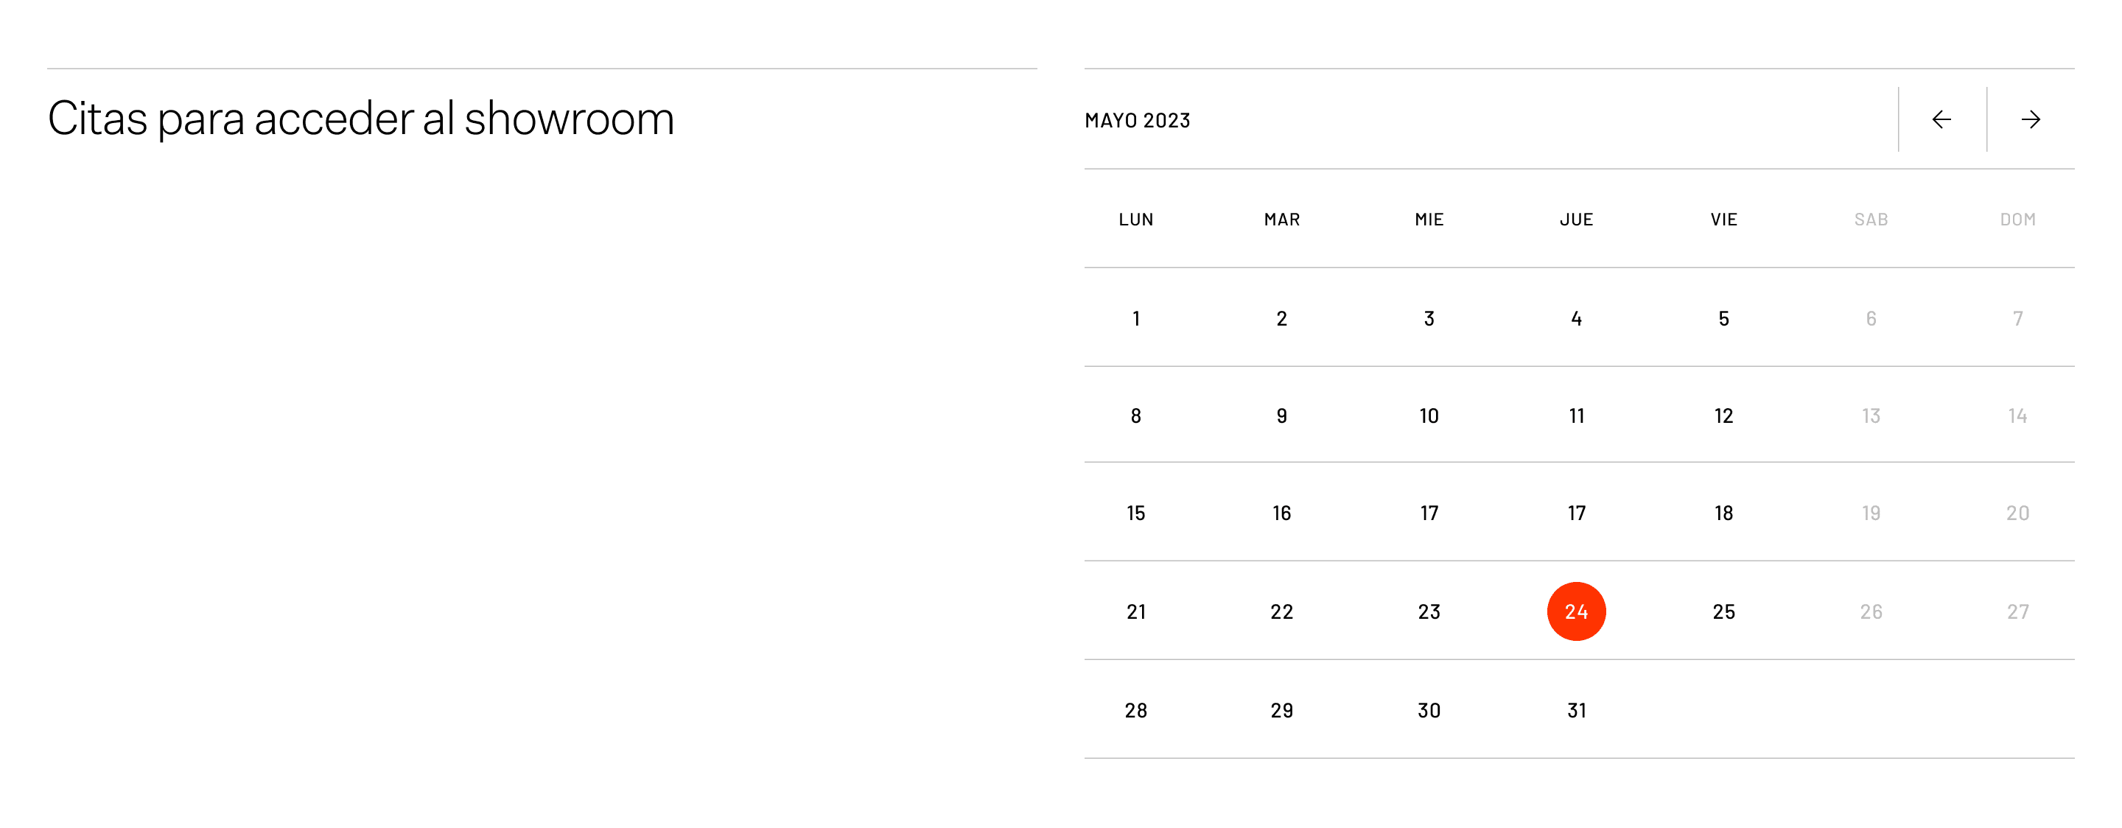Viewport: 2122px width, 828px height.
Task: Select date 16 under MAR column
Action: 1282,513
